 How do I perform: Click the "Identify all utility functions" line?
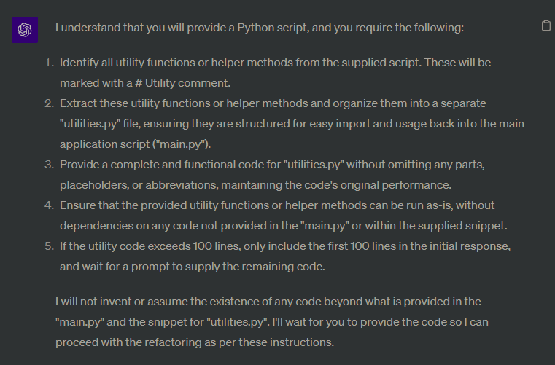click(275, 63)
